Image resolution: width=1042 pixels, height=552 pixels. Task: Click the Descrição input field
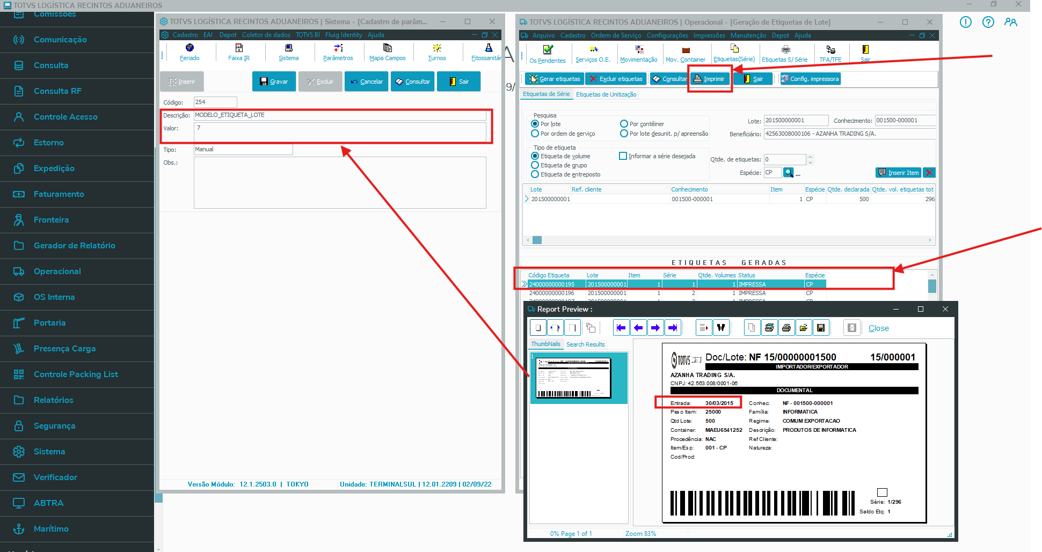340,115
